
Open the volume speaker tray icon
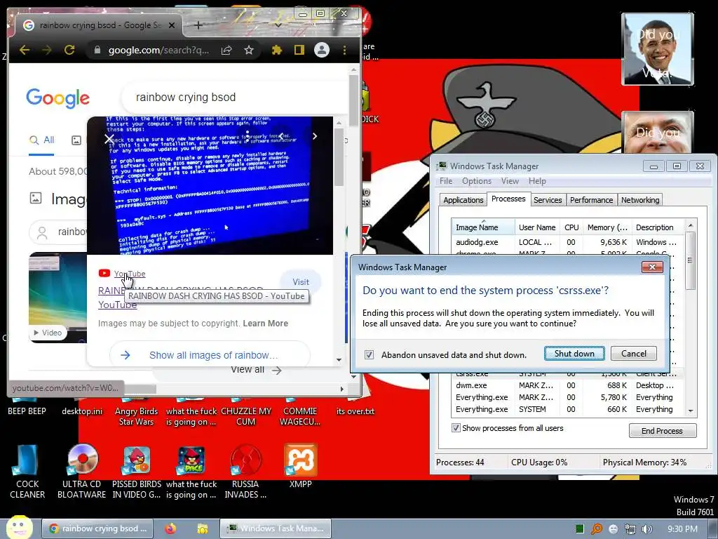click(647, 529)
